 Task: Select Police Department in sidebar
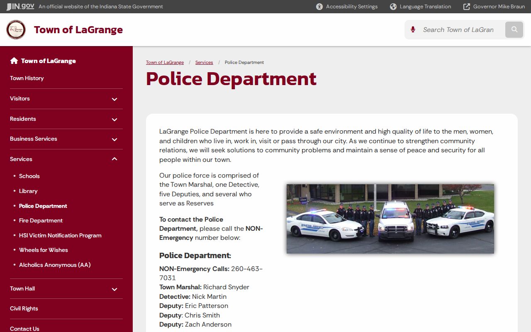43,206
